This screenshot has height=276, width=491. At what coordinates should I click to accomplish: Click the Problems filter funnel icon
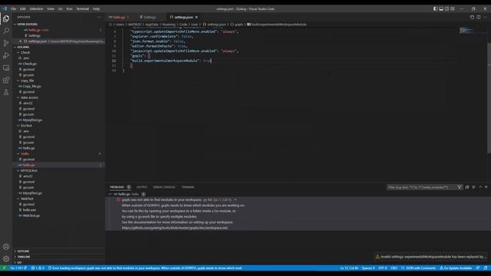point(460,187)
